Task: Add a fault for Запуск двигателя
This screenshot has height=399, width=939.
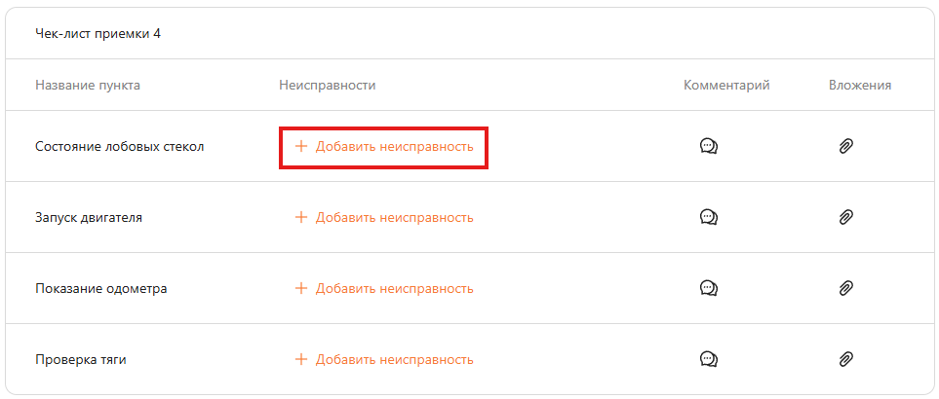Action: click(x=384, y=217)
